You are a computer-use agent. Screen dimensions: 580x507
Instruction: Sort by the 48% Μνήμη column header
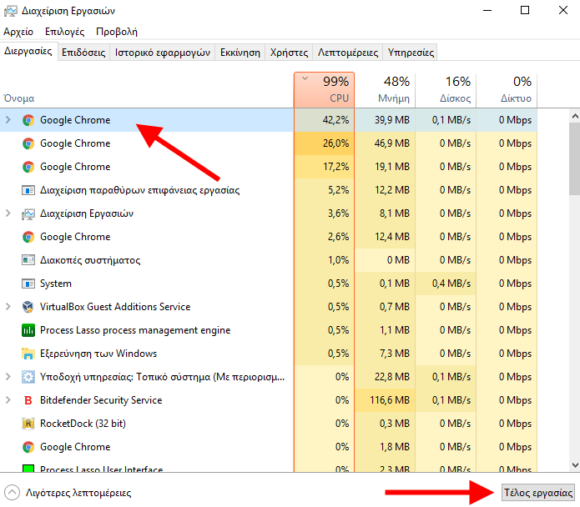click(385, 91)
